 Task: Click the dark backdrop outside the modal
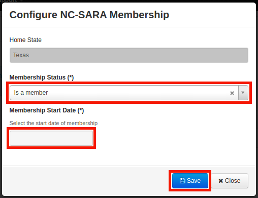[1, 101]
